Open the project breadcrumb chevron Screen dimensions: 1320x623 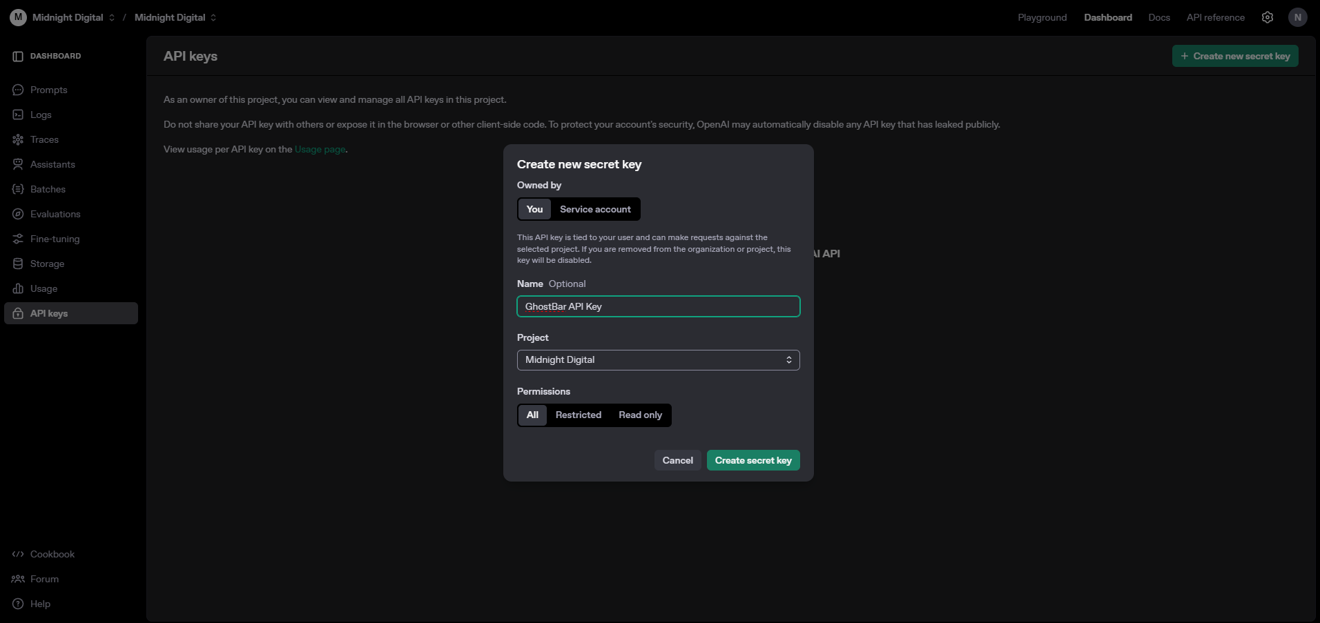point(213,17)
